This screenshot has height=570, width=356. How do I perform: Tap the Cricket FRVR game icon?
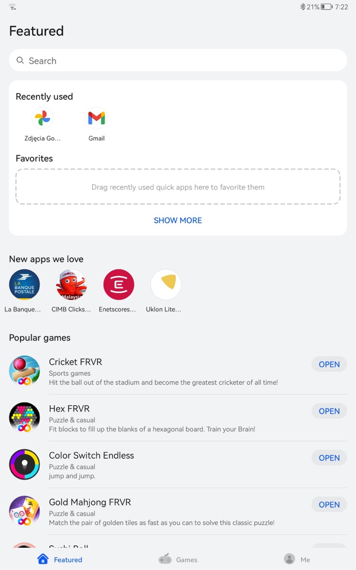click(x=24, y=371)
